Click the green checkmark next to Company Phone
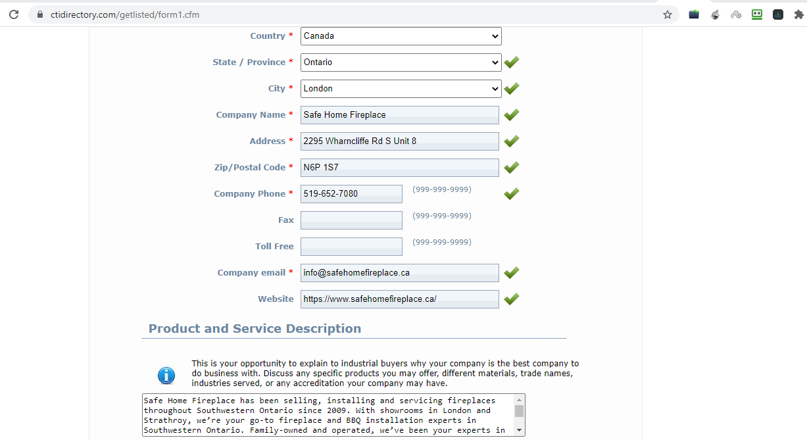 [512, 194]
